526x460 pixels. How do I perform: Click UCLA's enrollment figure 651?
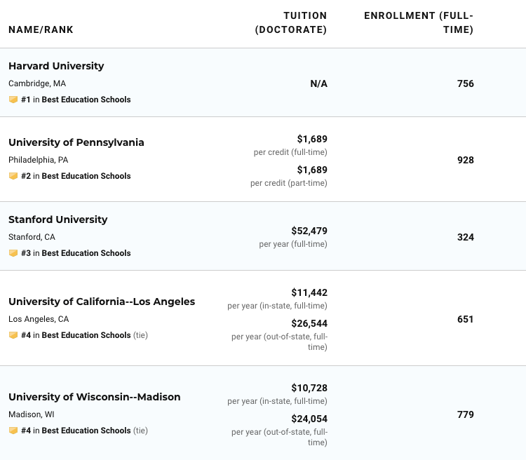tap(466, 319)
